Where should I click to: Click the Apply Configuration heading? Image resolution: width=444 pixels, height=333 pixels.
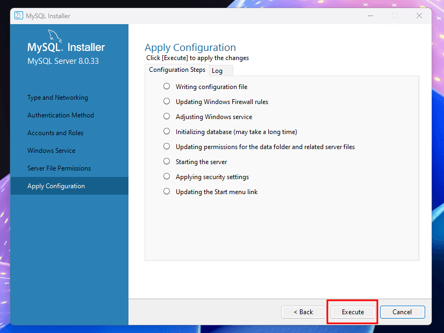pos(190,47)
